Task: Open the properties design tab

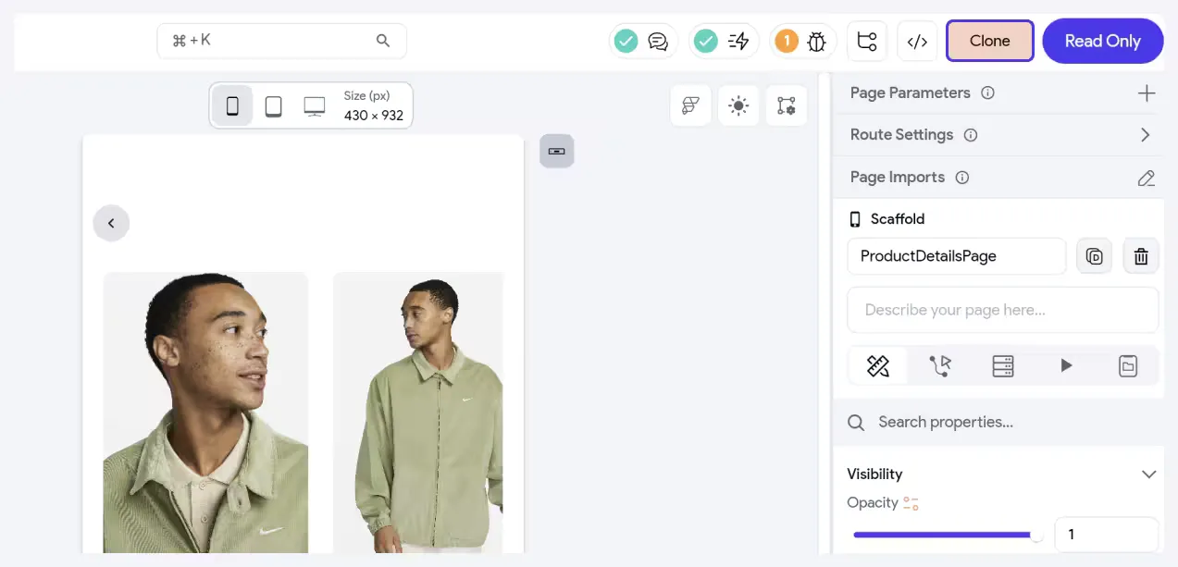Action: (x=878, y=366)
